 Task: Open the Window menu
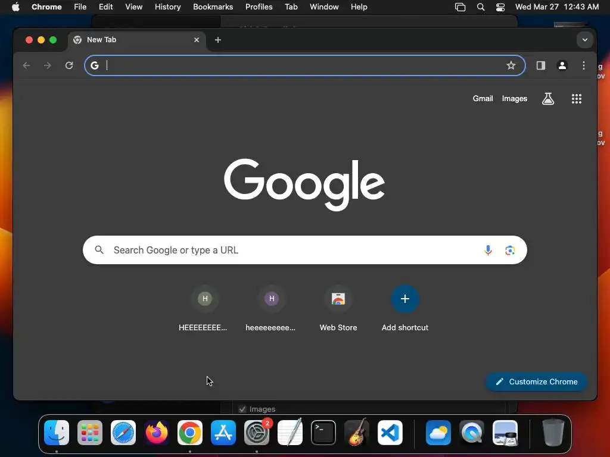324,7
